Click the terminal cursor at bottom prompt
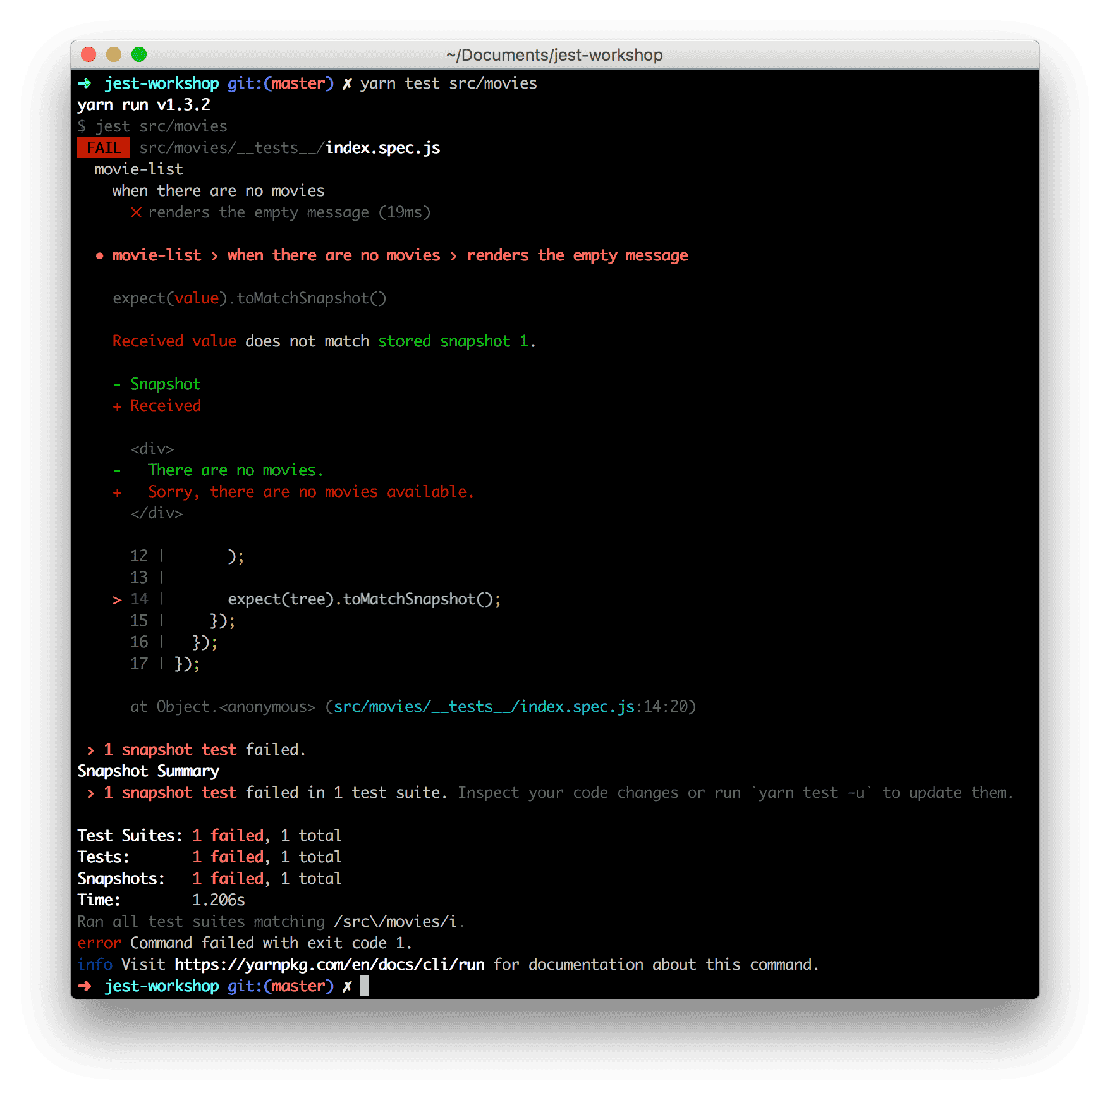The height and width of the screenshot is (1100, 1110). pyautogui.click(x=365, y=986)
